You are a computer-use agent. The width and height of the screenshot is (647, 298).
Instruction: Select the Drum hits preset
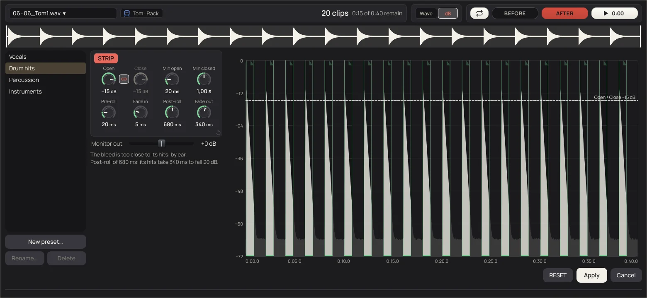click(x=46, y=68)
